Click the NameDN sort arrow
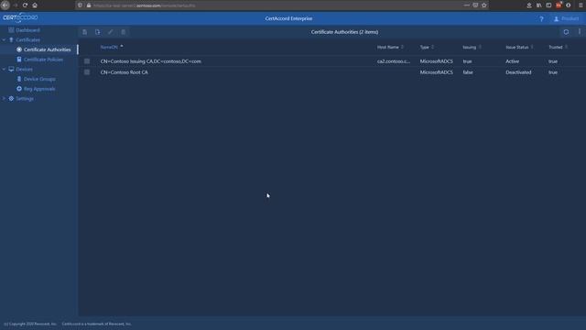 (x=122, y=47)
